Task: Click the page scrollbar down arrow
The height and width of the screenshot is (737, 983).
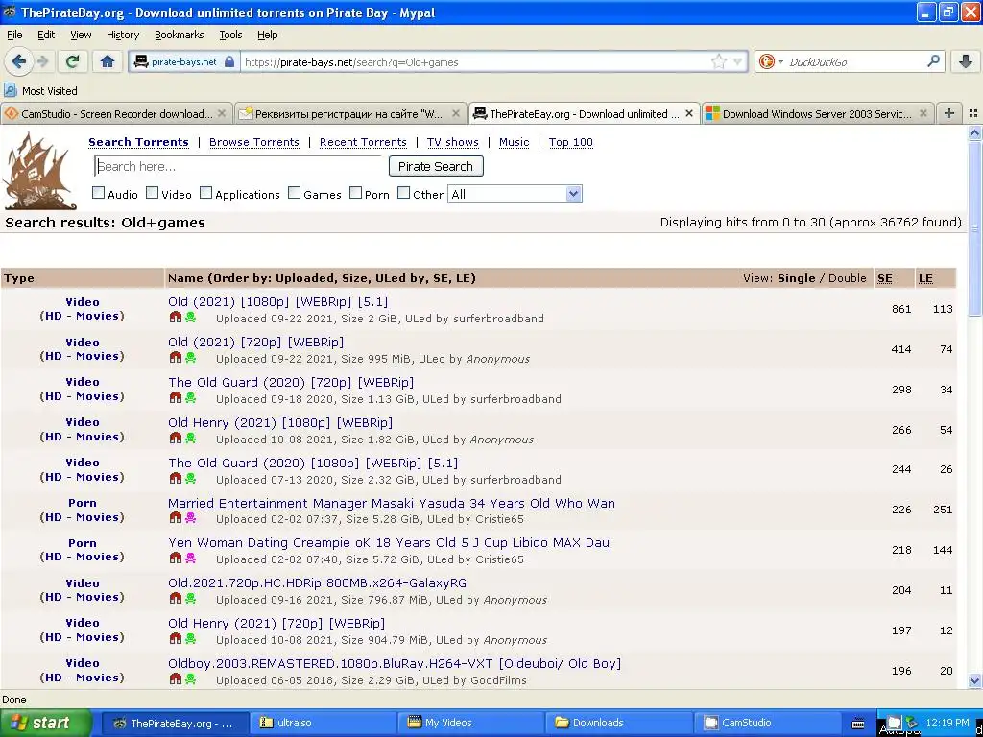Action: coord(974,680)
